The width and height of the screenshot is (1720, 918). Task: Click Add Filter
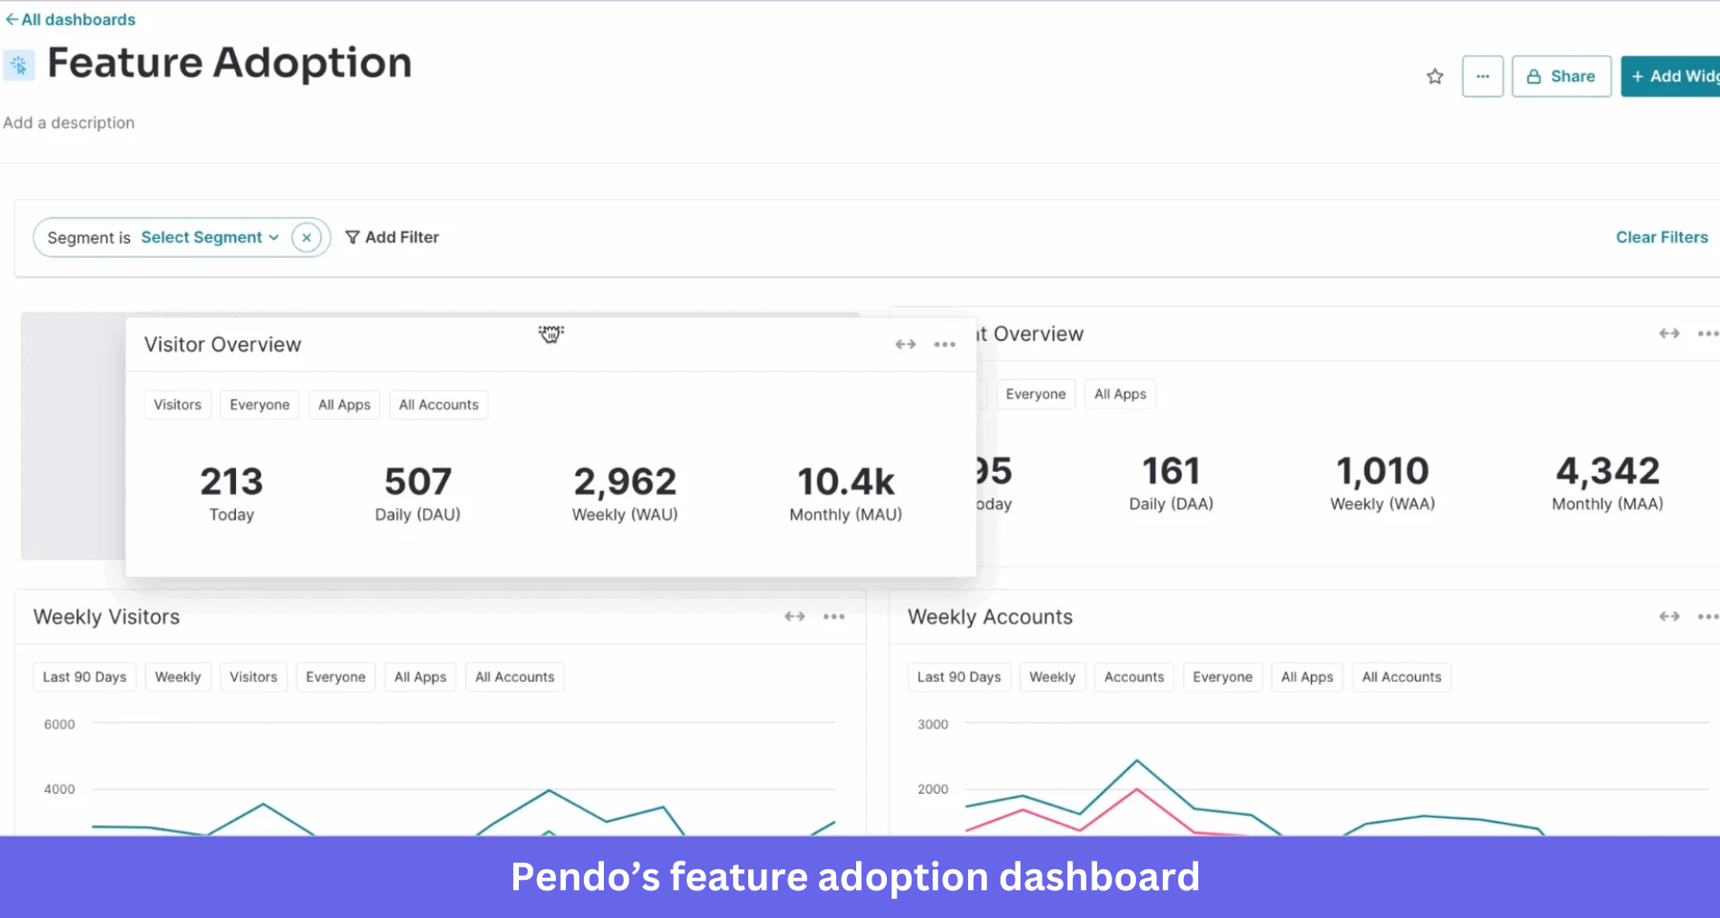click(392, 237)
